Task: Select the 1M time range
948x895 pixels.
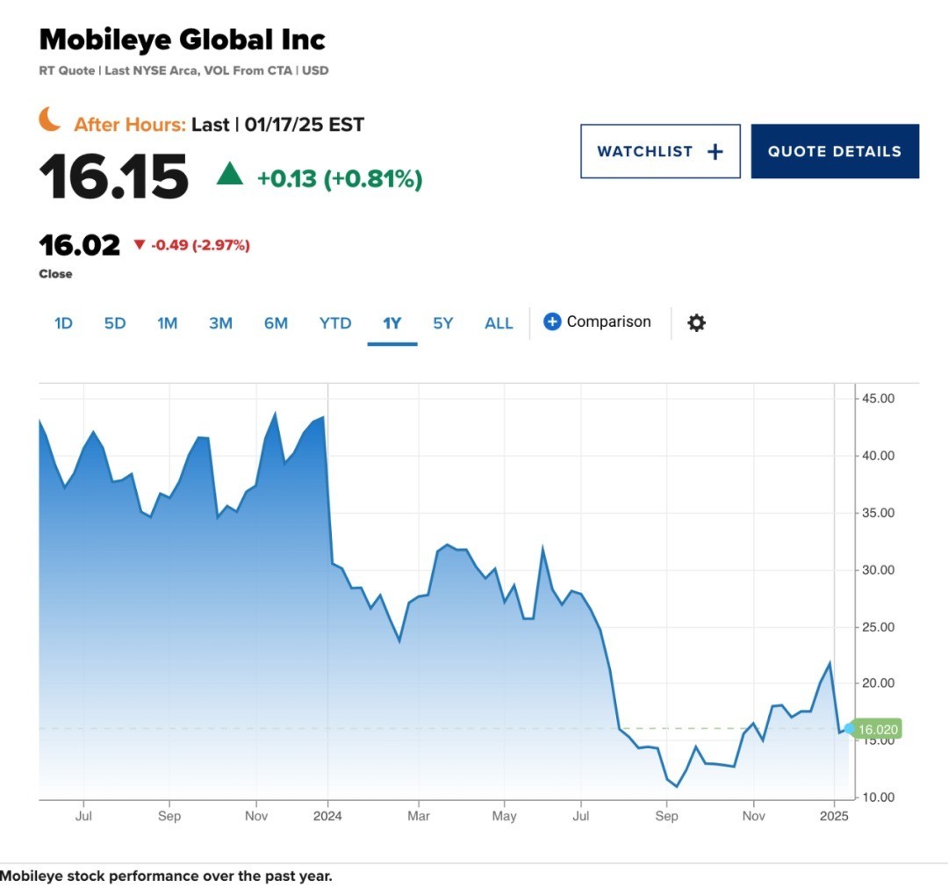Action: 168,323
